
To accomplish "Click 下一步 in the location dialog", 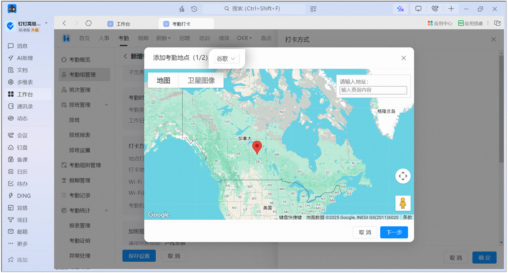I will pyautogui.click(x=394, y=232).
